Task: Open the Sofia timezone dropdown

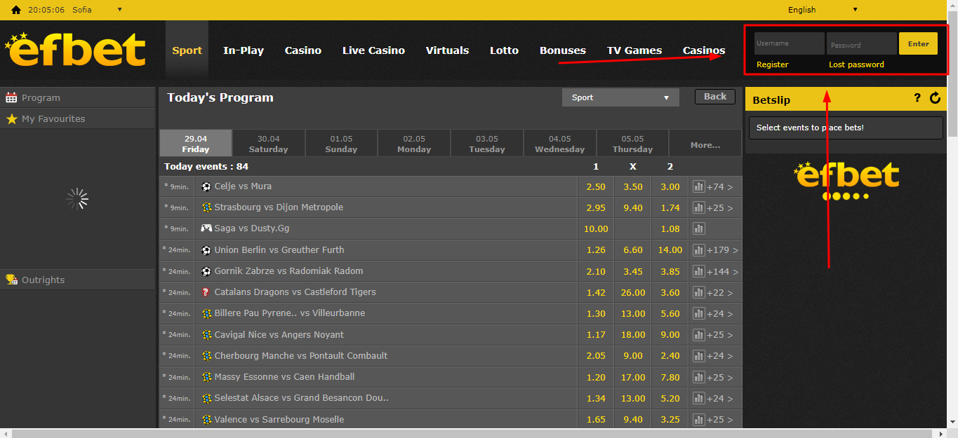Action: (x=119, y=10)
